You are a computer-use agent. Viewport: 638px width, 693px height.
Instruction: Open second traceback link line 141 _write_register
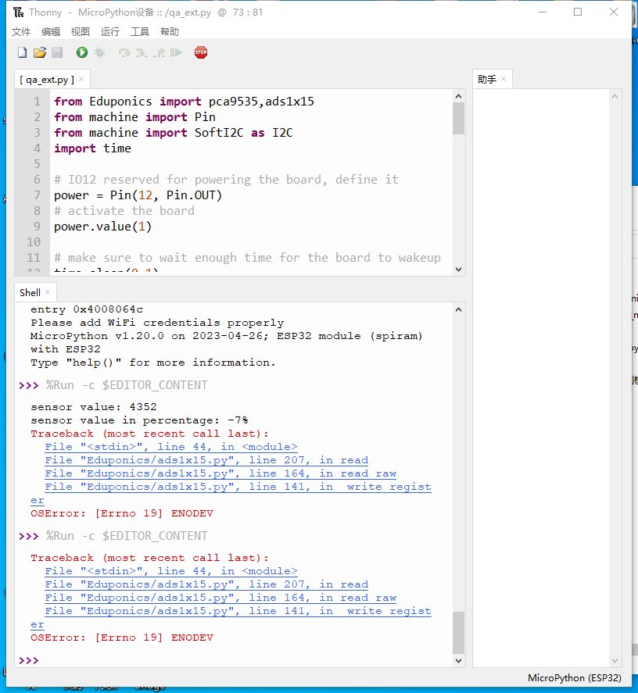coord(238,611)
